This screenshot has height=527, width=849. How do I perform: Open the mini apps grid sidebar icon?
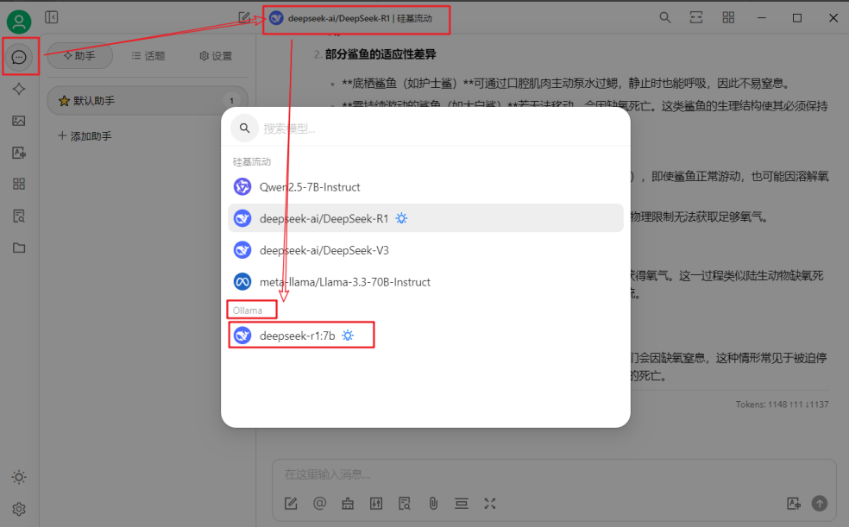(x=19, y=184)
